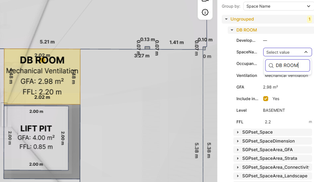The width and height of the screenshot is (314, 182).
Task: Click the info icon in viewer toolbar
Action: pyautogui.click(x=205, y=12)
